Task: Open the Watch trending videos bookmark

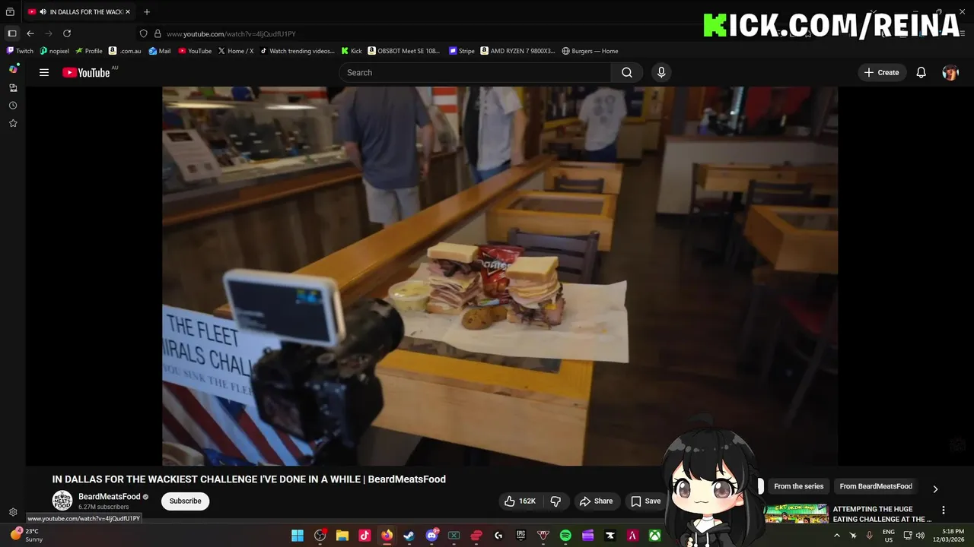Action: pos(297,51)
